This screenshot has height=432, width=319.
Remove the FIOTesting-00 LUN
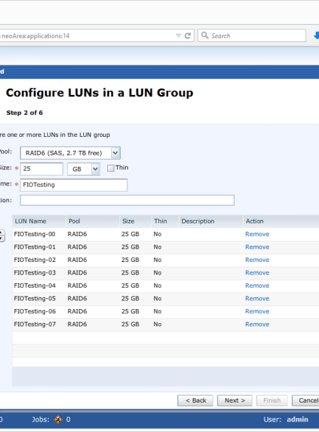257,234
